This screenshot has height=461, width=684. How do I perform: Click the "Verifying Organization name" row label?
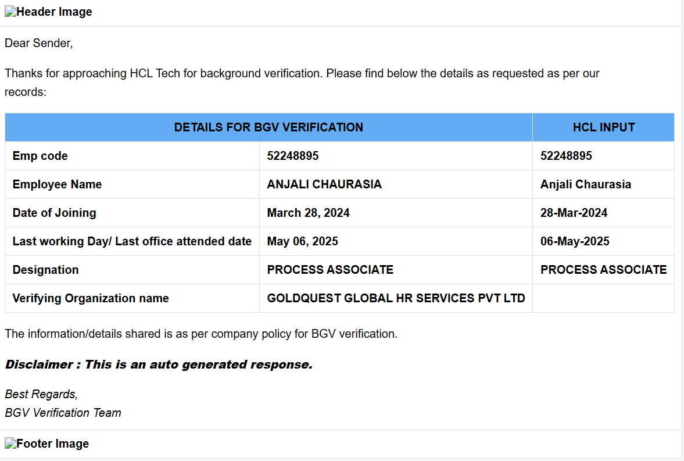point(91,298)
